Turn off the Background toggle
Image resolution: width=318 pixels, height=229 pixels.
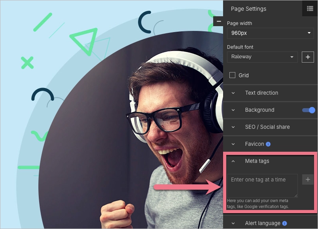[309, 110]
